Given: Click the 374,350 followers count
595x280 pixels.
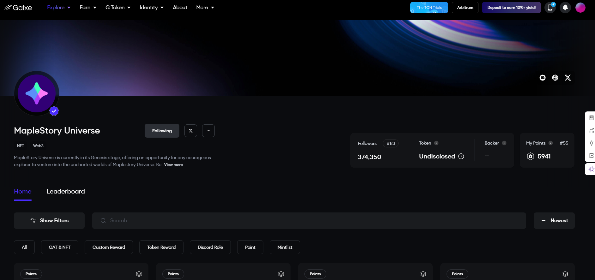Looking at the screenshot, I should pyautogui.click(x=370, y=157).
